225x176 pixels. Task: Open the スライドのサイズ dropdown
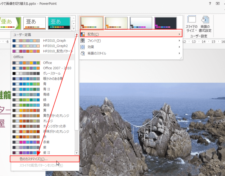192,24
